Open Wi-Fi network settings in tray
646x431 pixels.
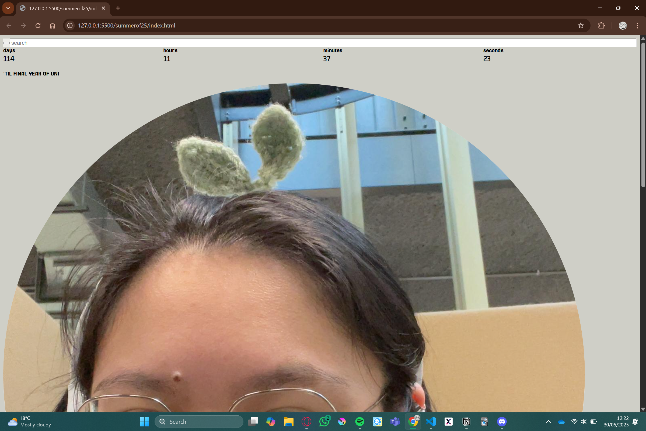click(x=574, y=421)
